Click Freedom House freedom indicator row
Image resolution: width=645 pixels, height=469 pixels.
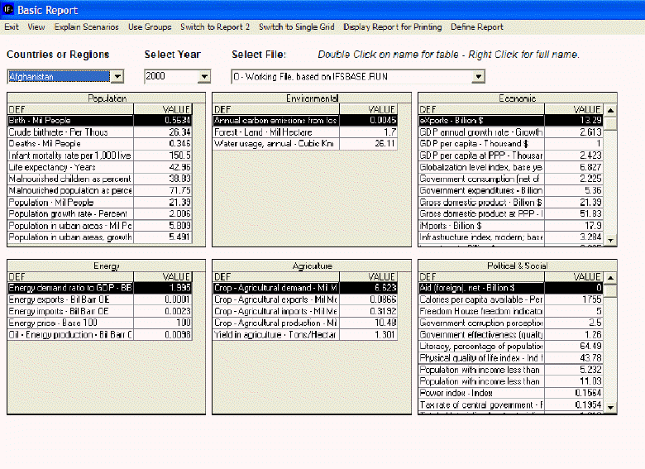click(480, 311)
